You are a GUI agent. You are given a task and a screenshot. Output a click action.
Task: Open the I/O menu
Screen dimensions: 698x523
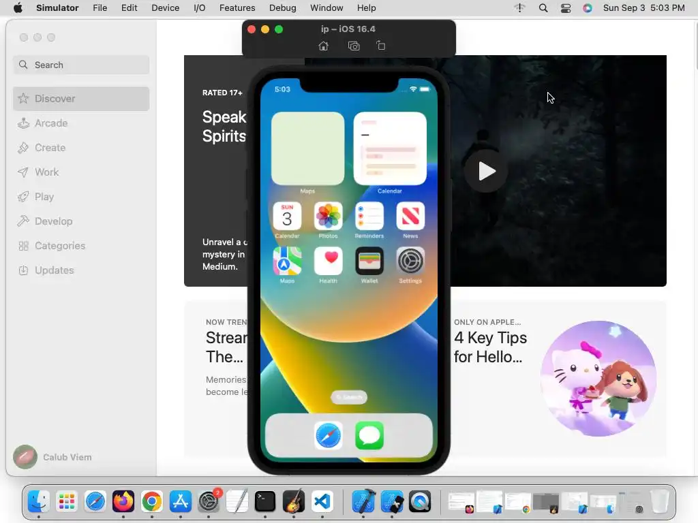[200, 8]
